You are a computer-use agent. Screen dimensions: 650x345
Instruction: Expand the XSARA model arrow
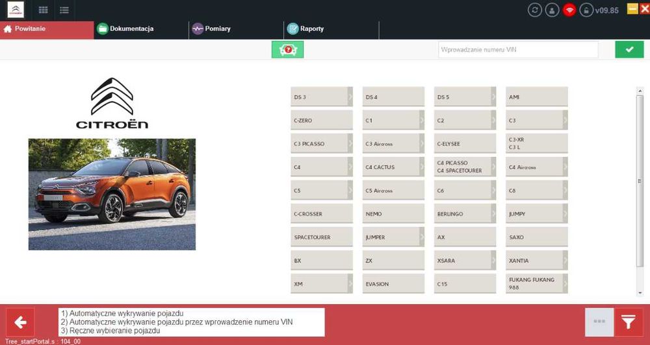coord(493,261)
